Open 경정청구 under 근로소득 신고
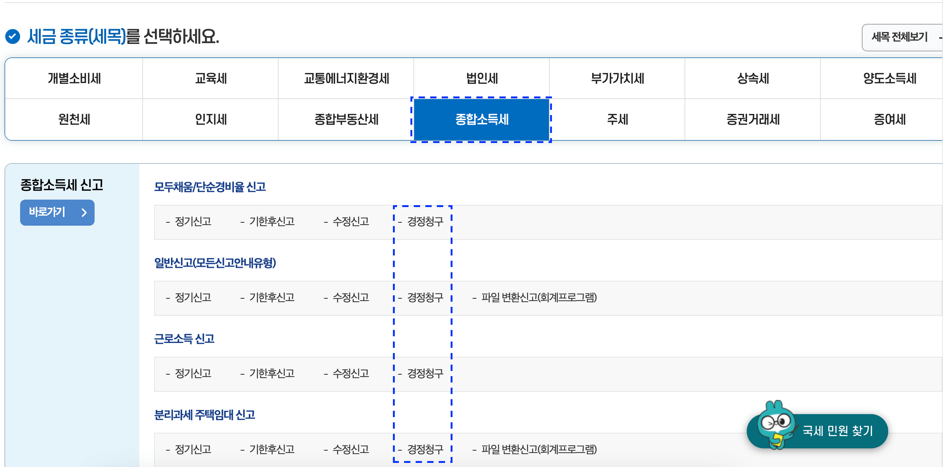This screenshot has width=943, height=467. [425, 374]
